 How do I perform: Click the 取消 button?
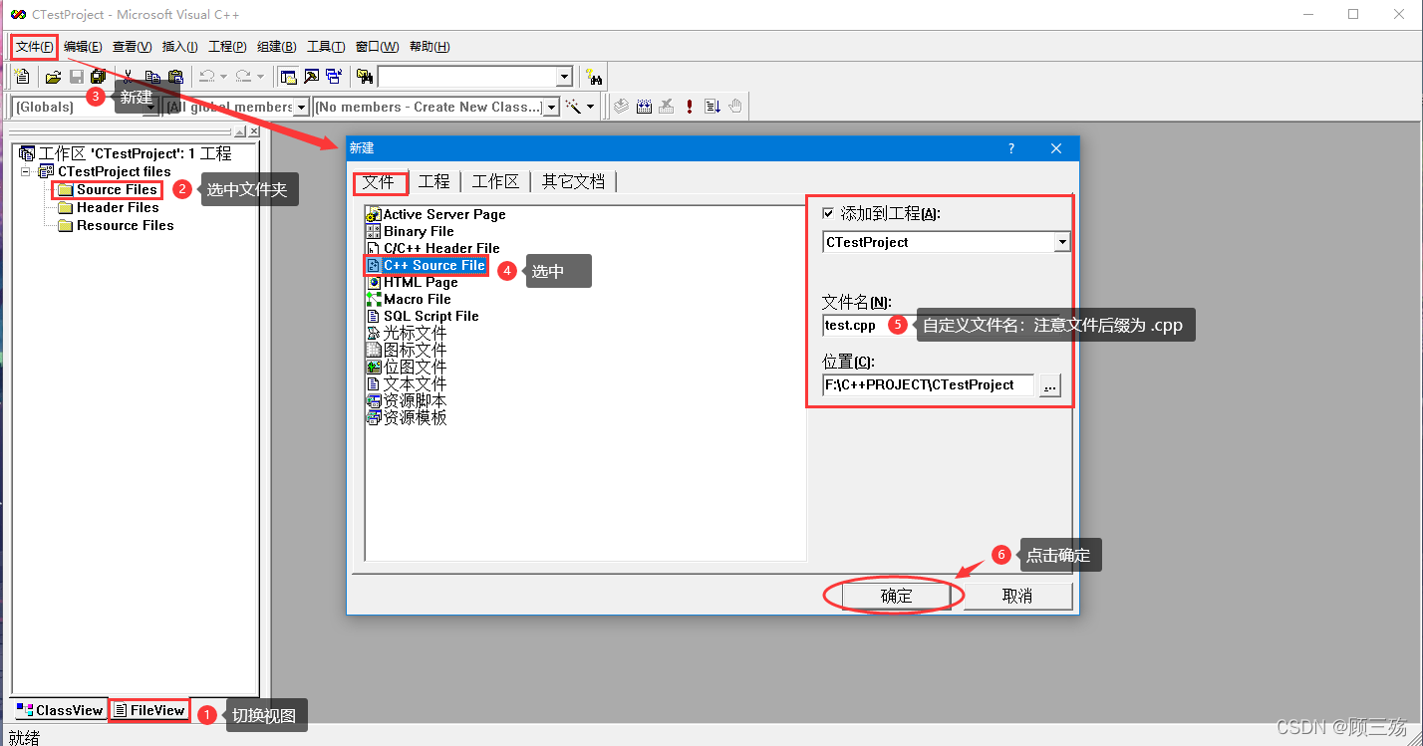1018,595
